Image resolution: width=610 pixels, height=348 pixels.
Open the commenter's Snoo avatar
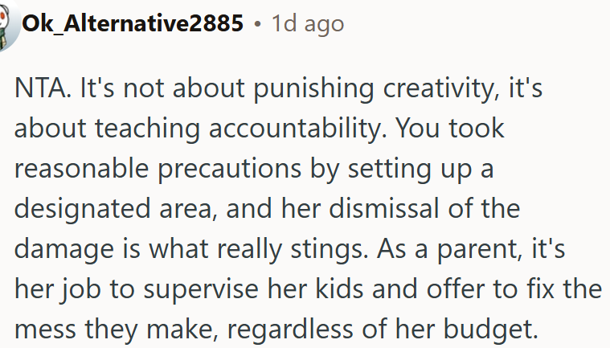9,24
